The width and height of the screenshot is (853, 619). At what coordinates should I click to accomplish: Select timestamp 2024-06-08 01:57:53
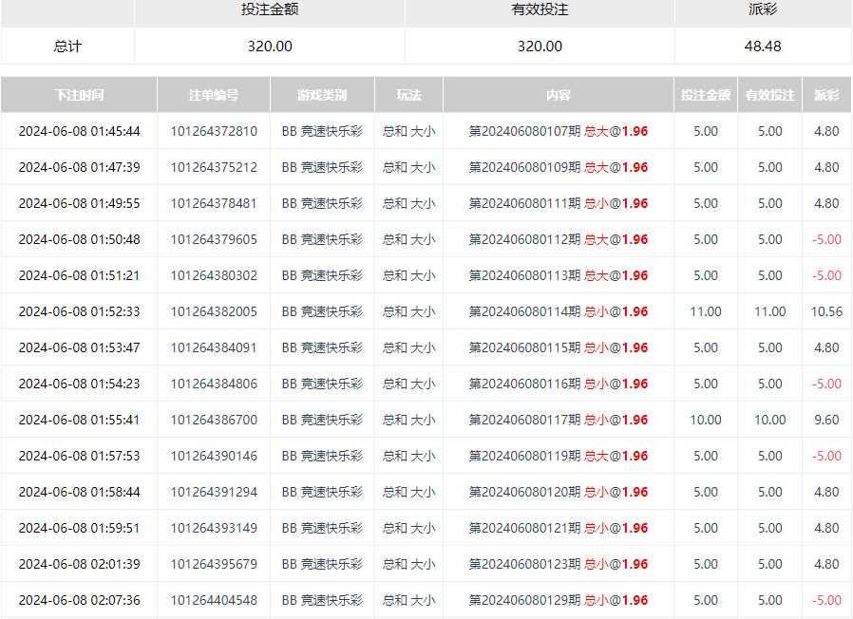coord(79,456)
